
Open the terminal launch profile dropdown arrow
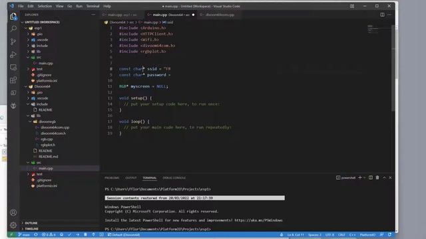tap(365, 177)
